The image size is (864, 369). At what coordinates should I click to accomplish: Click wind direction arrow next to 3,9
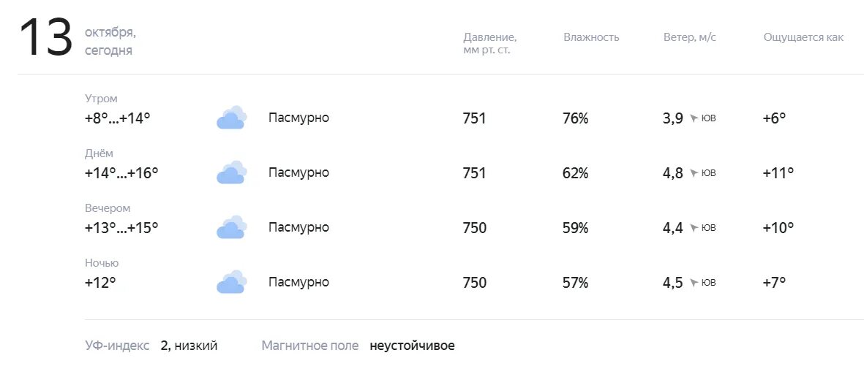694,118
